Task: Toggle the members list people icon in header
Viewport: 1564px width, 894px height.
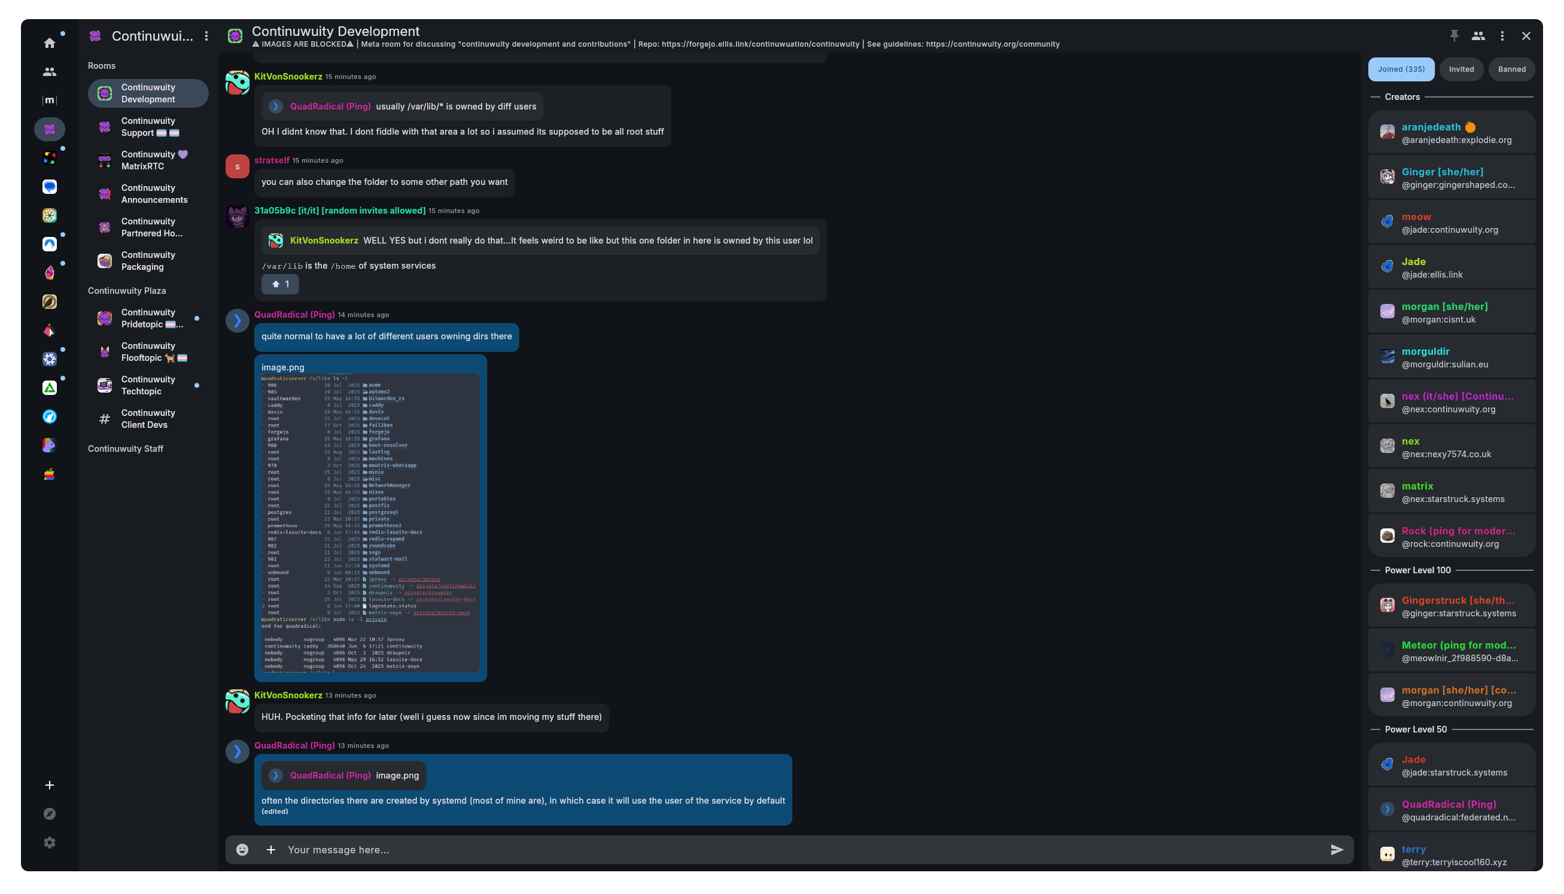Action: point(1478,37)
